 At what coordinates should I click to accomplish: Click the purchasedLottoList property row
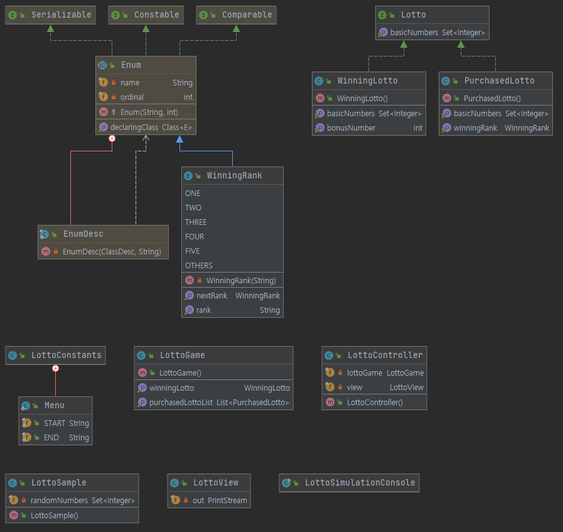tap(213, 403)
